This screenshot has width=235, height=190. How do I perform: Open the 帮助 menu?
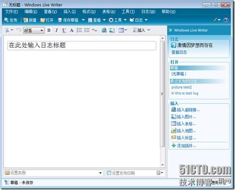[x=168, y=11]
